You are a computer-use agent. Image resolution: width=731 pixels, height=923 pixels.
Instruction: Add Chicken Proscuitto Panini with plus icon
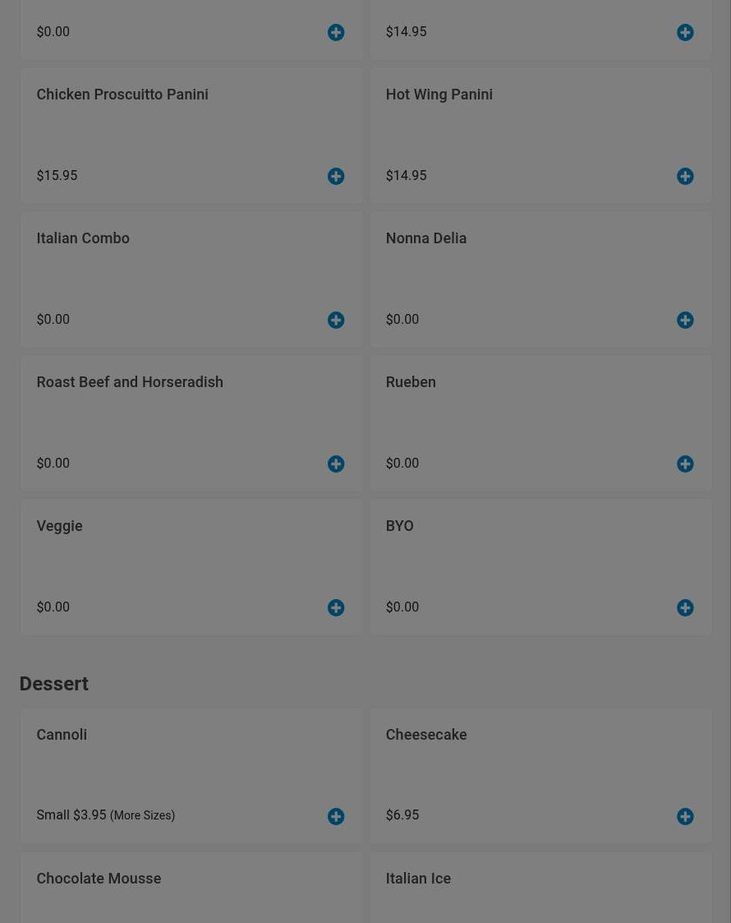[336, 176]
